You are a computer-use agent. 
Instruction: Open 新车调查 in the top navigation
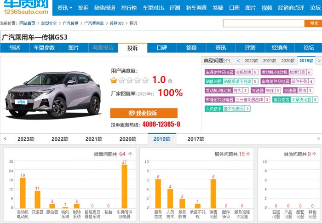196,8
